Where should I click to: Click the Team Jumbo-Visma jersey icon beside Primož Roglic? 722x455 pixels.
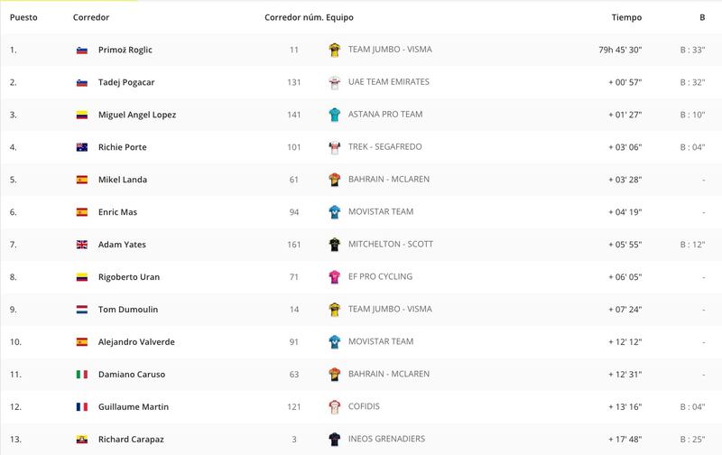(x=334, y=50)
